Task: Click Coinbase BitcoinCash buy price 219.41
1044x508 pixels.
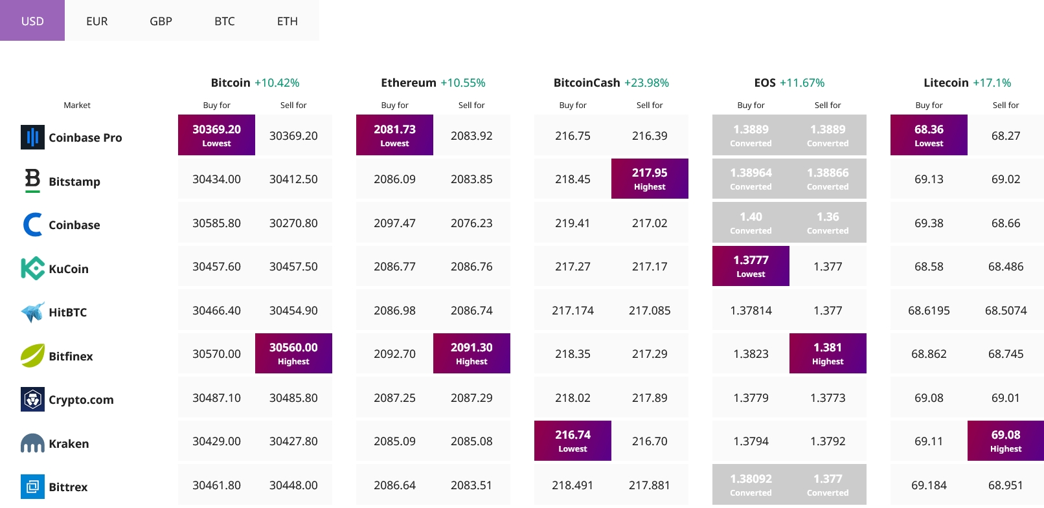Action: [573, 223]
